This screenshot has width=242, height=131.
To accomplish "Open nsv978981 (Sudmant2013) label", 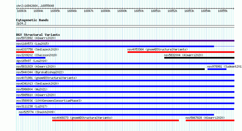I will click(225, 66).
